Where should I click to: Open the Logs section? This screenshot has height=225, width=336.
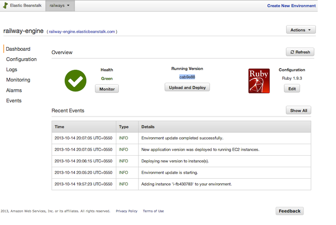pyautogui.click(x=12, y=70)
